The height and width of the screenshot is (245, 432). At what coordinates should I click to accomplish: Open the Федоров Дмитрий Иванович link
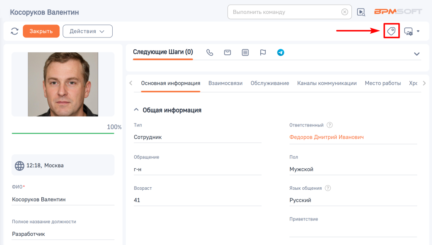point(326,137)
